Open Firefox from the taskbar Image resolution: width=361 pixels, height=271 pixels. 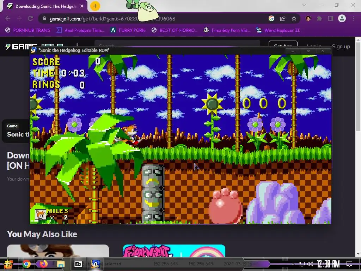pyautogui.click(x=43, y=264)
